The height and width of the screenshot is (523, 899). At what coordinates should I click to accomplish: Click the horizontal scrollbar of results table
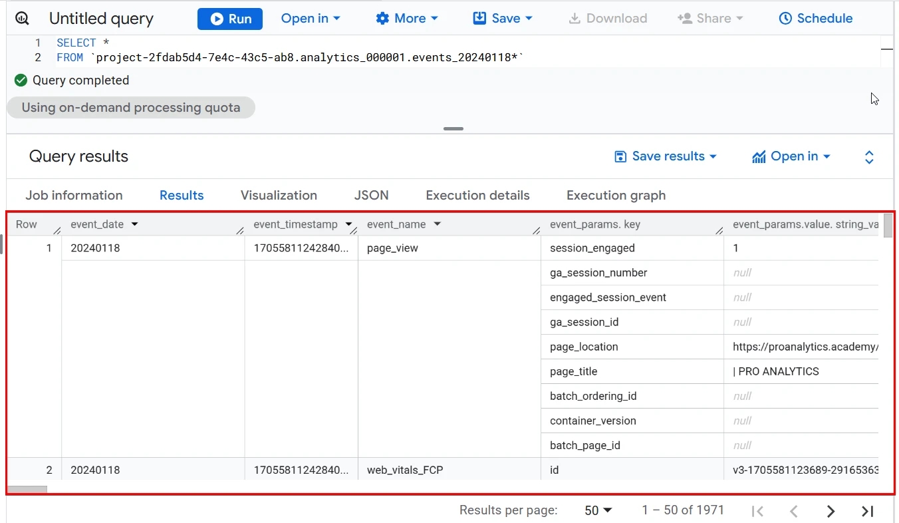pos(28,490)
